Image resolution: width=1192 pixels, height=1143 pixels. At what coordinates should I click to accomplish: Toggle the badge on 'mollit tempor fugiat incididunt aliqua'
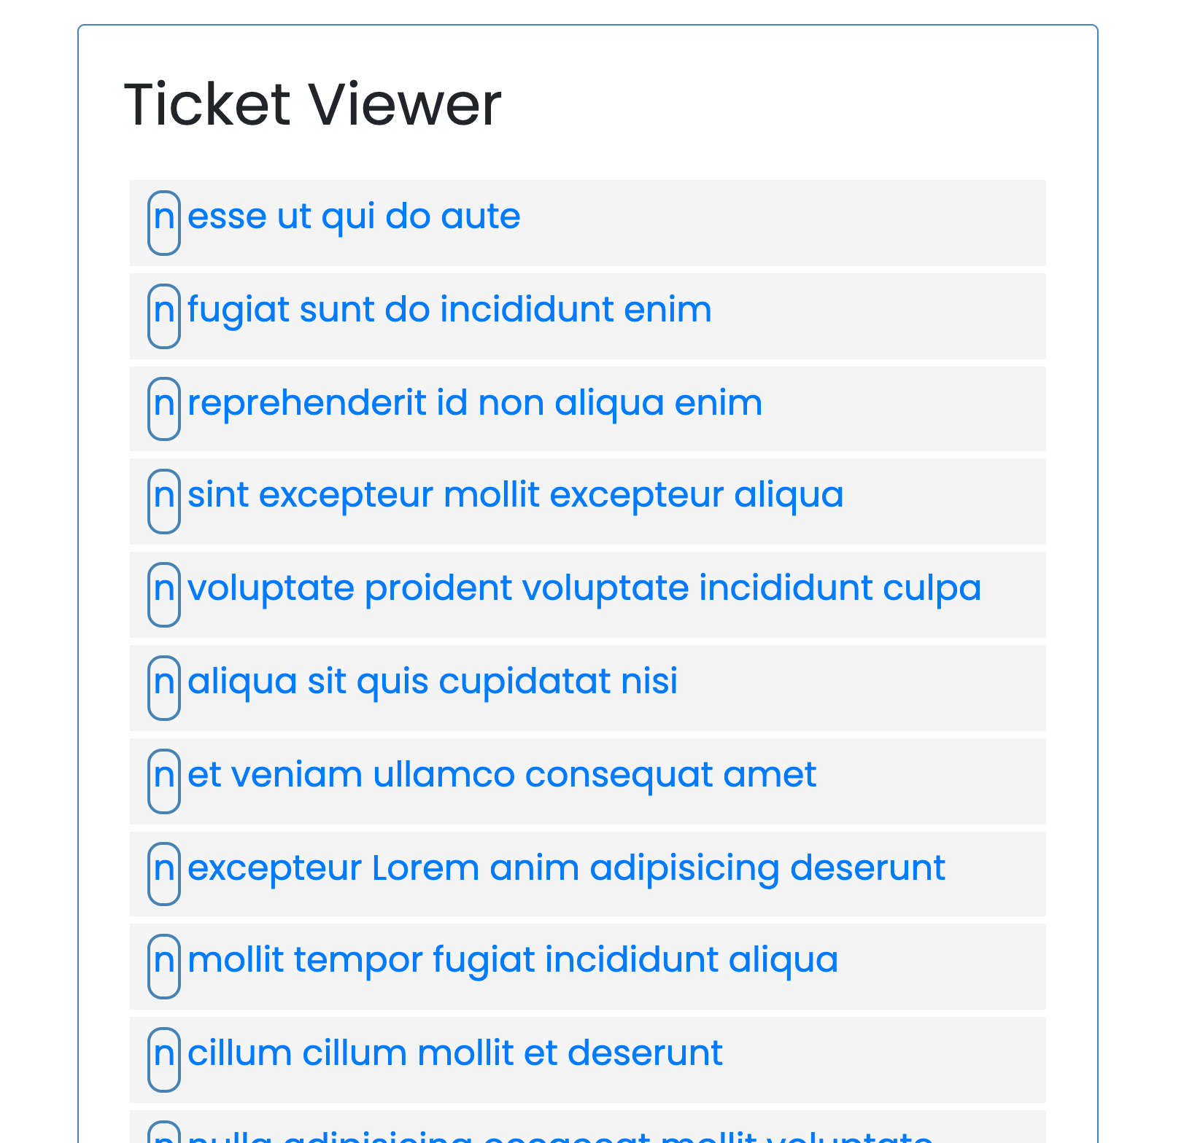click(x=164, y=967)
